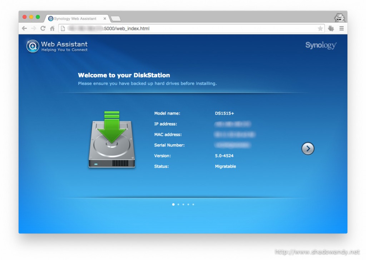Image resolution: width=366 pixels, height=260 pixels.
Task: Click the Web Assistant magnifier logo
Action: [x=33, y=46]
